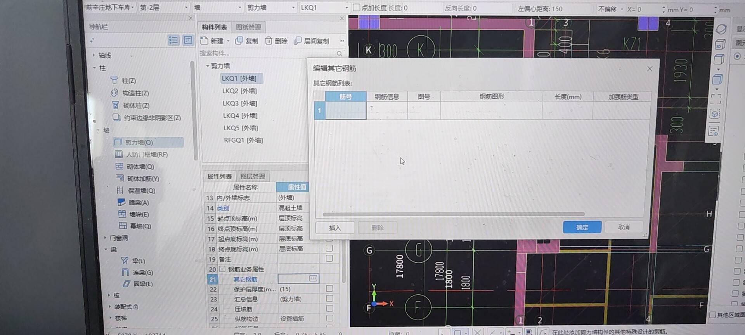745x335 pixels.
Task: Toggle the 点加长度 checkbox
Action: tap(356, 7)
